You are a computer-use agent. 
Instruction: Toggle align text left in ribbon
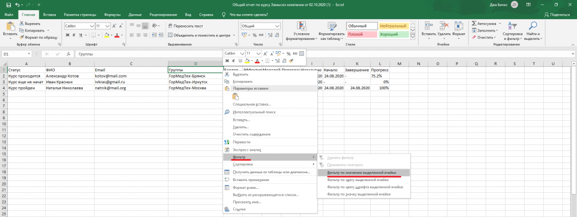132,35
